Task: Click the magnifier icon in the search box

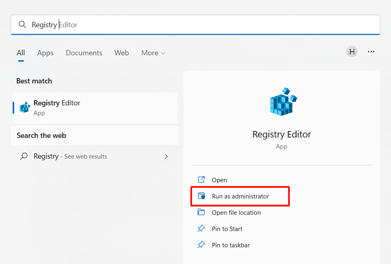Action: (22, 25)
